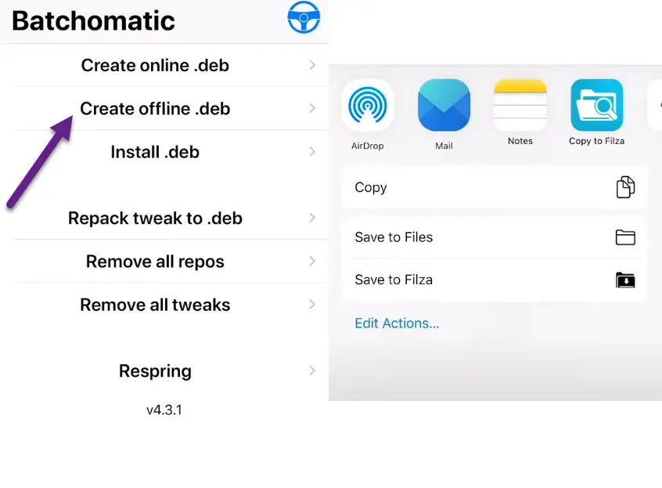Click the Copy to Filza label text

click(596, 141)
